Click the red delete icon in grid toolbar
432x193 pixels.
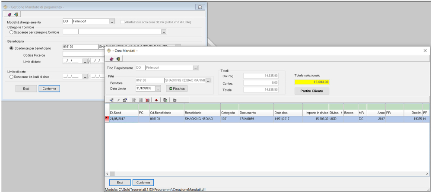point(147,100)
